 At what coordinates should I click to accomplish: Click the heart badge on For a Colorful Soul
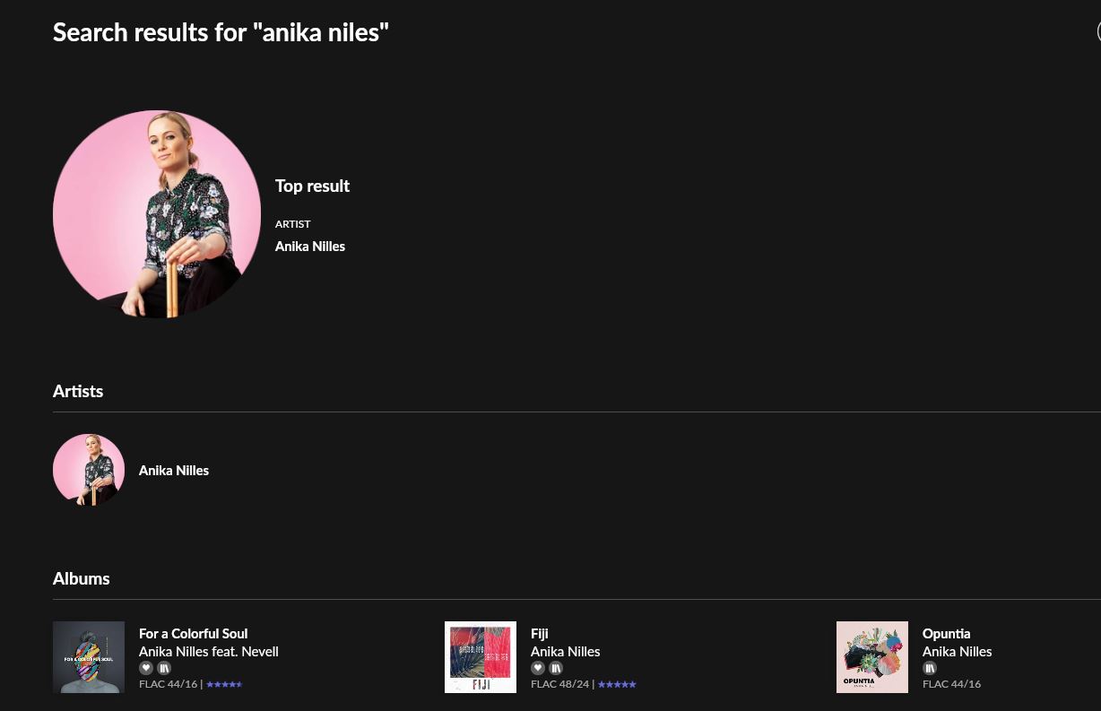[x=146, y=668]
